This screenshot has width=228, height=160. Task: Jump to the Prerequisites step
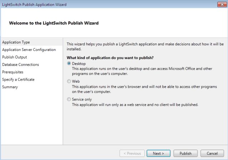13,72
